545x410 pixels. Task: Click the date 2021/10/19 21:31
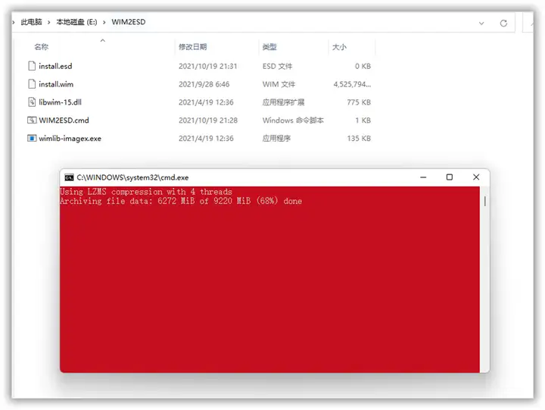(x=208, y=66)
